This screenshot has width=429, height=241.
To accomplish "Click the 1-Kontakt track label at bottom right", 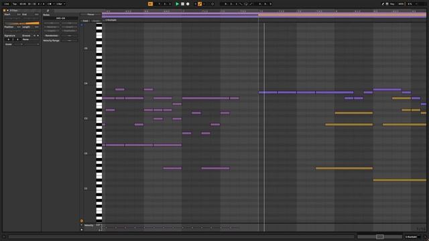I will click(x=412, y=237).
